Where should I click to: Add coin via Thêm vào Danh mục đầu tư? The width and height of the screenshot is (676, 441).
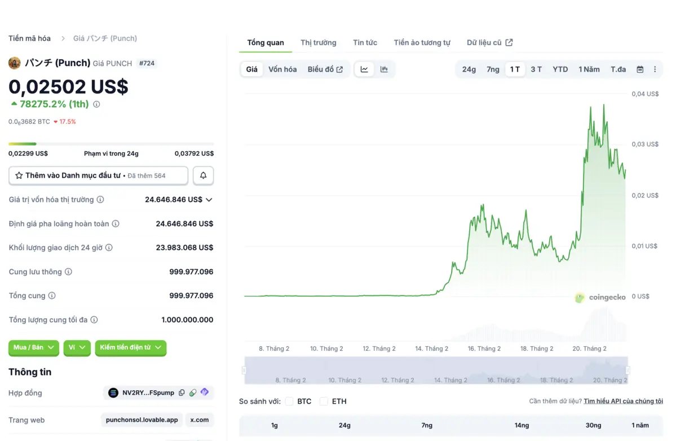[x=98, y=175]
